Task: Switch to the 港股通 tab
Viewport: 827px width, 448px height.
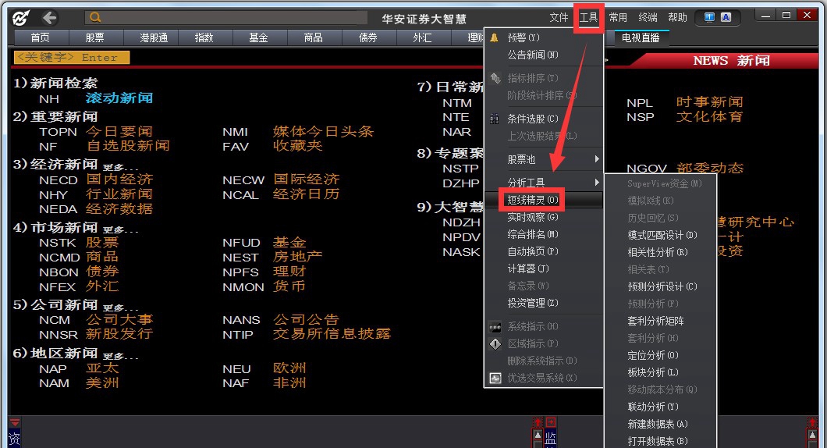Action: [x=151, y=37]
